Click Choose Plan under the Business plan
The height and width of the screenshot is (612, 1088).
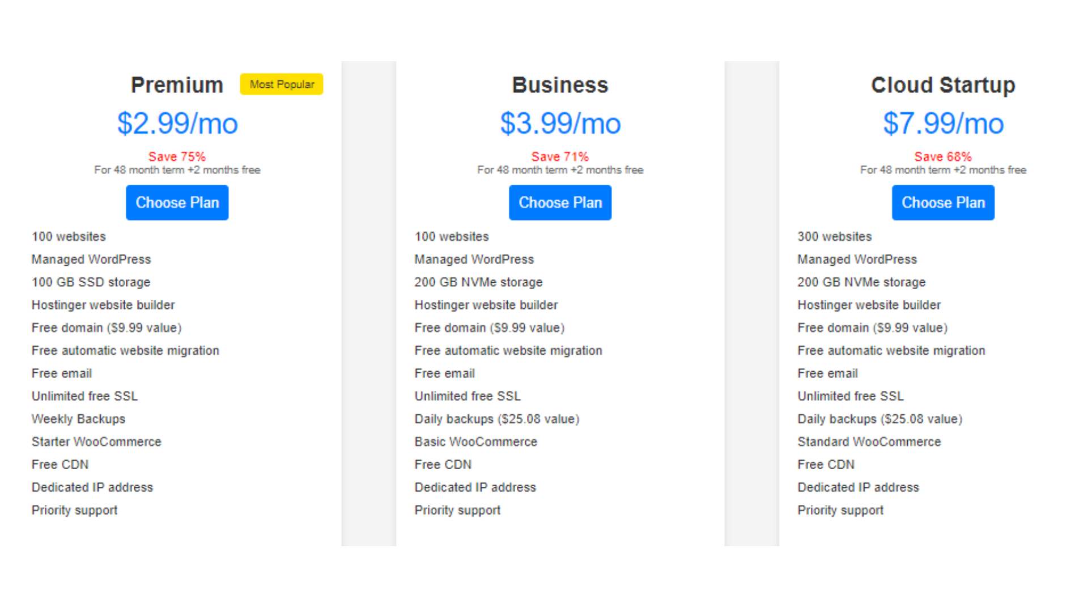tap(560, 202)
